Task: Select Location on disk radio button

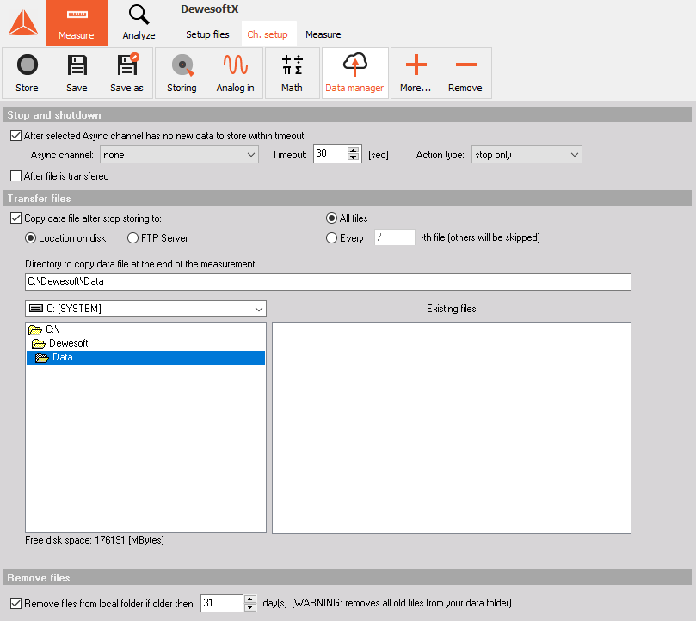Action: [x=30, y=238]
